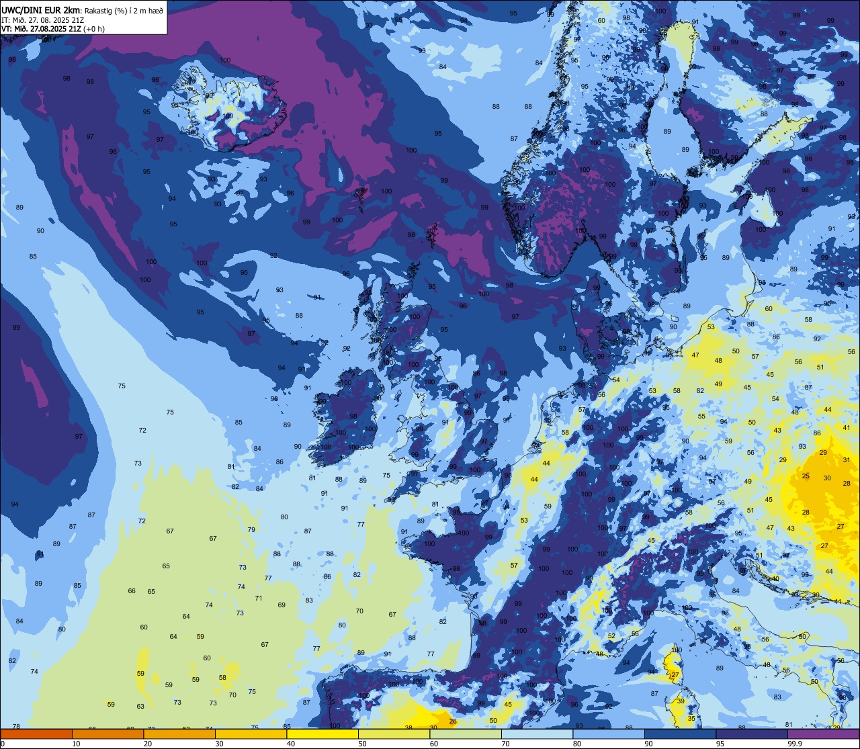Click the 'VT: Mið. 27.08.2025 21Z' line

40,29
